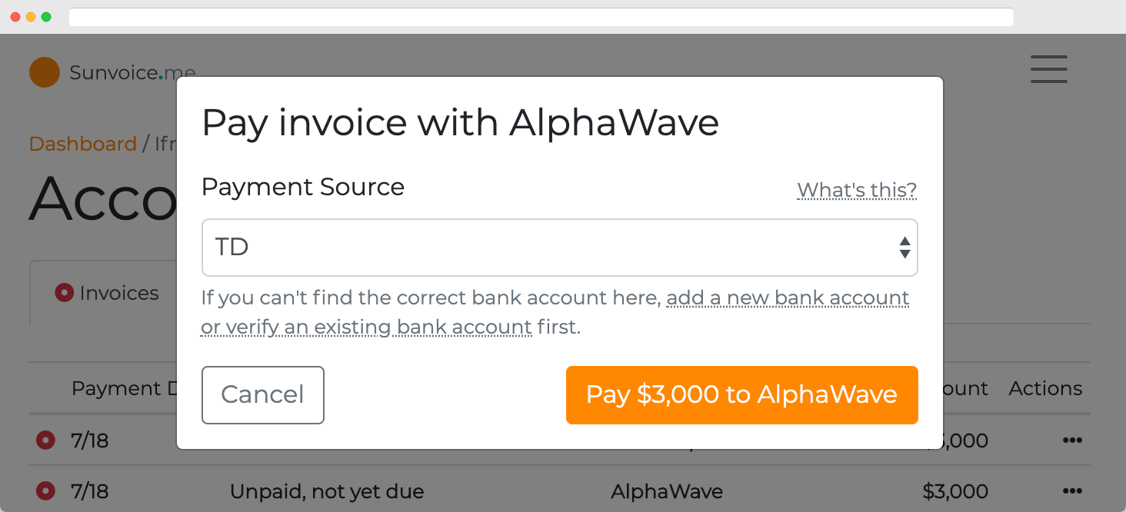Click the red status icon on the $5,000 invoice row

coord(45,441)
